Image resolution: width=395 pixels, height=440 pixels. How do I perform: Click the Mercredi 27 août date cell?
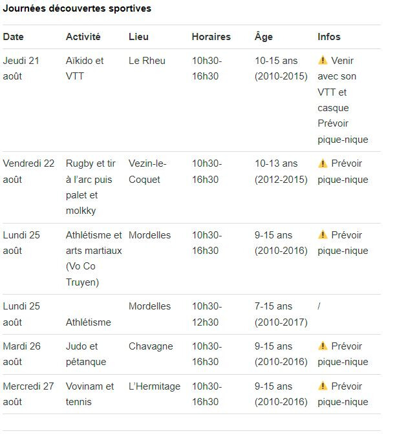pos(28,394)
